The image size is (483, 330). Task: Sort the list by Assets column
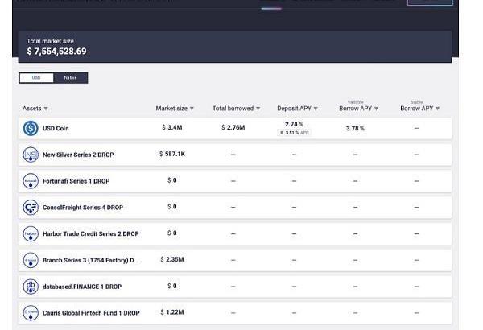point(35,109)
